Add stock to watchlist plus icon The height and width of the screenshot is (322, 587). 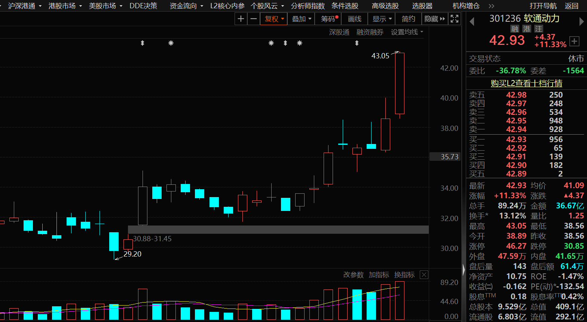(574, 41)
